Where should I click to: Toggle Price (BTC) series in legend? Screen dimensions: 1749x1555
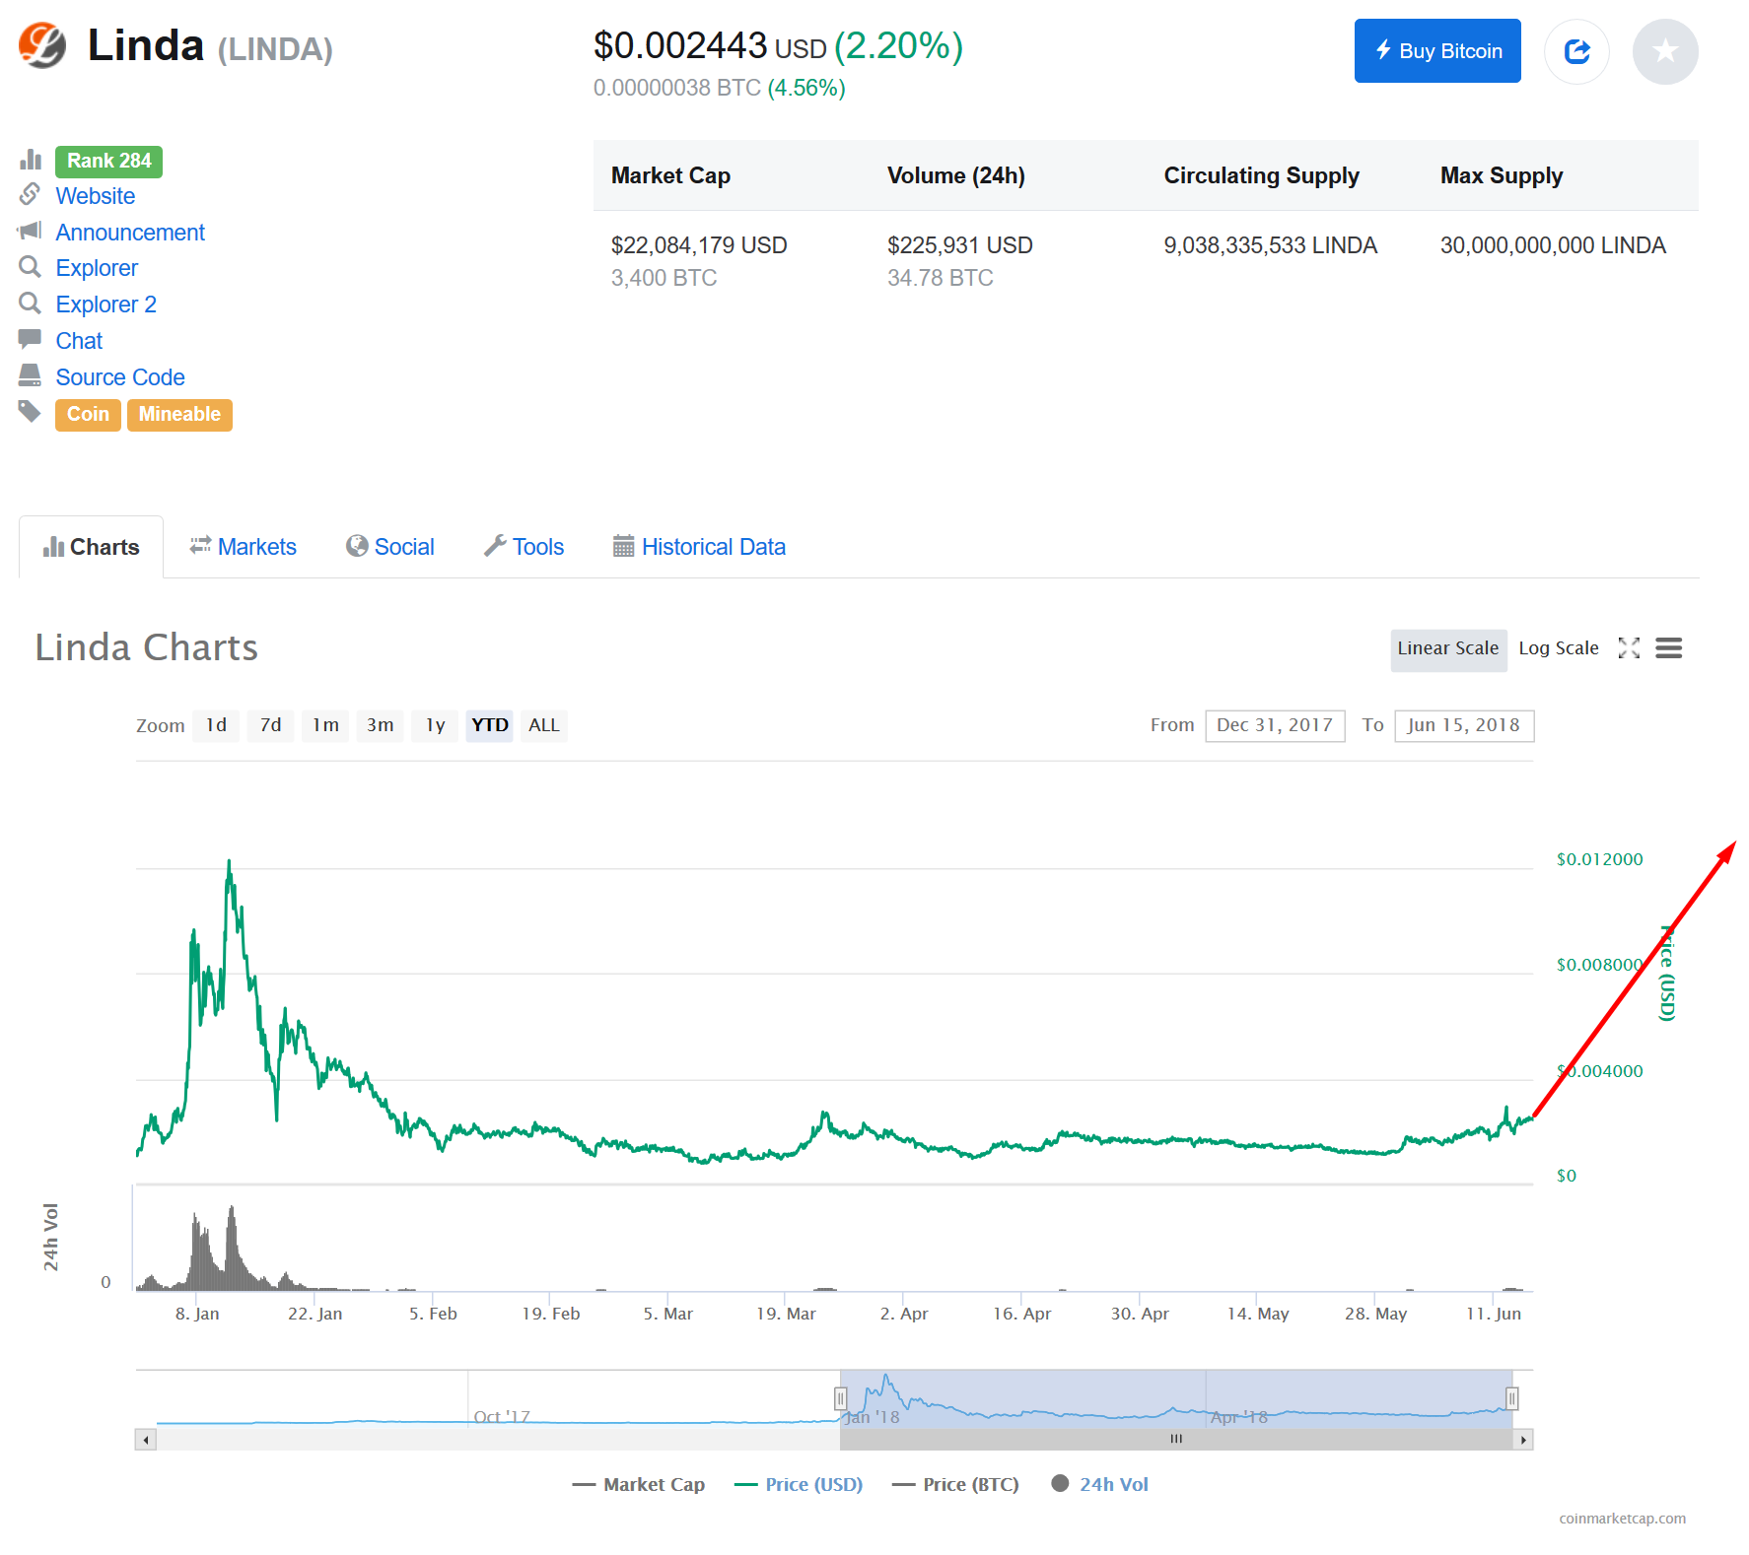click(955, 1485)
